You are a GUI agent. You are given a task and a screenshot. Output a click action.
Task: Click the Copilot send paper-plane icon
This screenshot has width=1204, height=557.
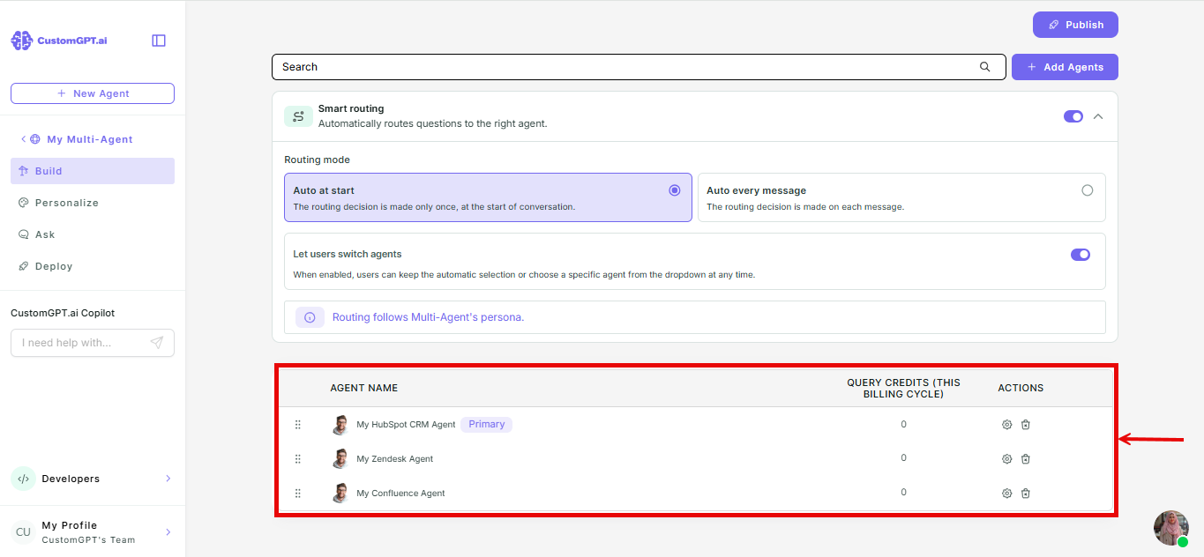[157, 343]
